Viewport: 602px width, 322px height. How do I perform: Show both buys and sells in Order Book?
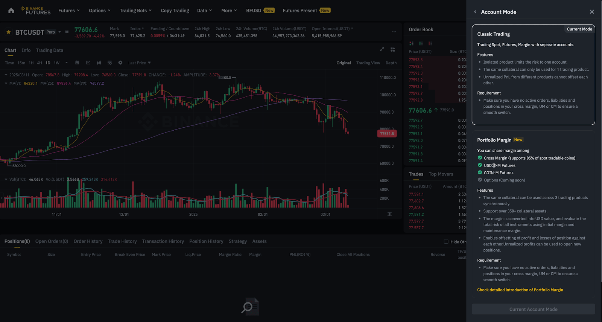pos(411,43)
